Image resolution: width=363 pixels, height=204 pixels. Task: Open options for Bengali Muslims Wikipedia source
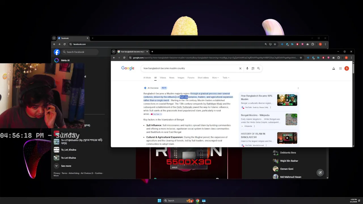click(x=254, y=126)
